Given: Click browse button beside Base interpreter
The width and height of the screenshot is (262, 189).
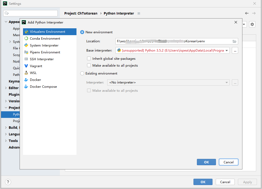Looking at the screenshot, I should pyautogui.click(x=235, y=50).
